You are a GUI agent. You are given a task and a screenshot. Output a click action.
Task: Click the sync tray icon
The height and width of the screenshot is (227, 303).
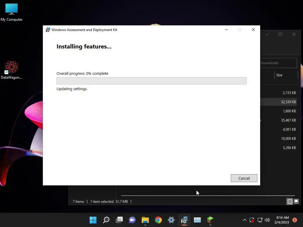(252, 220)
